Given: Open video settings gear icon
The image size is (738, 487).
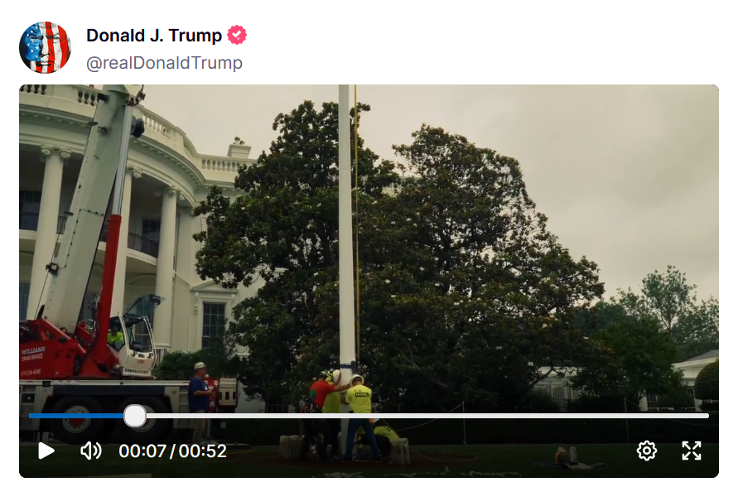Looking at the screenshot, I should (647, 451).
